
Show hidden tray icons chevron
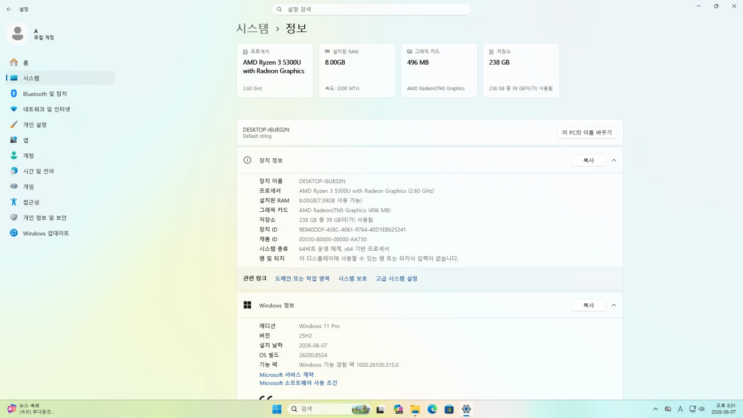pyautogui.click(x=656, y=410)
